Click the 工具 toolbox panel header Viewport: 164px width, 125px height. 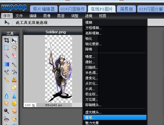click(x=10, y=34)
